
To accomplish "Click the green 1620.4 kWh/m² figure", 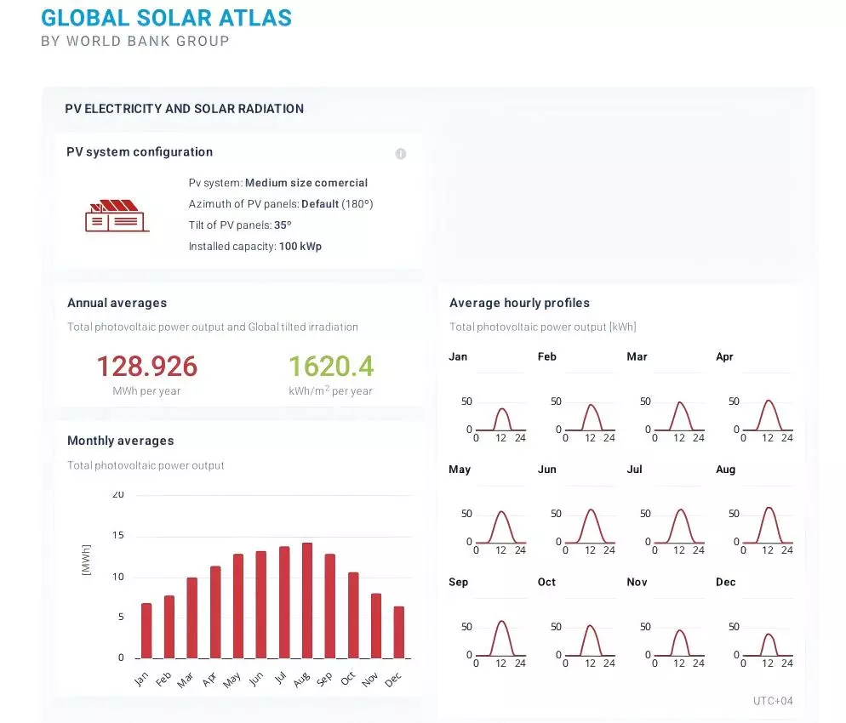I will click(x=330, y=367).
